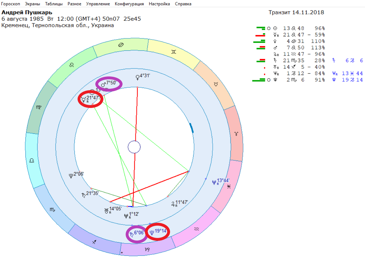Click the blue transit Neptune 13°44 entry in the table
The height and width of the screenshot is (262, 365).
click(348, 73)
